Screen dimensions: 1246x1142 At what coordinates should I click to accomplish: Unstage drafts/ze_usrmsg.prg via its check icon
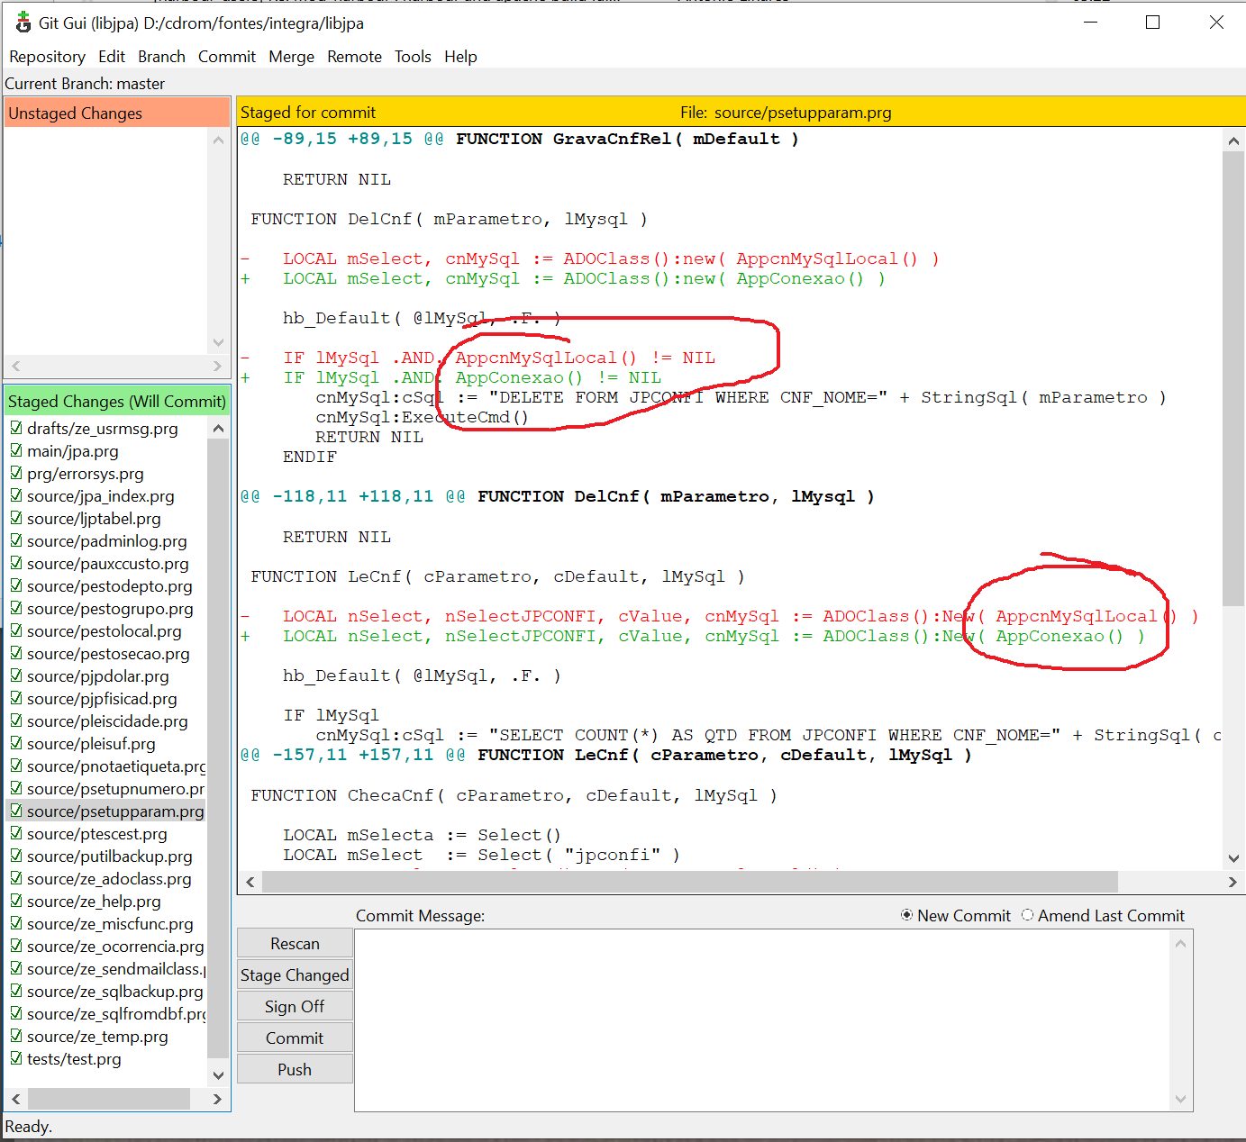click(16, 428)
